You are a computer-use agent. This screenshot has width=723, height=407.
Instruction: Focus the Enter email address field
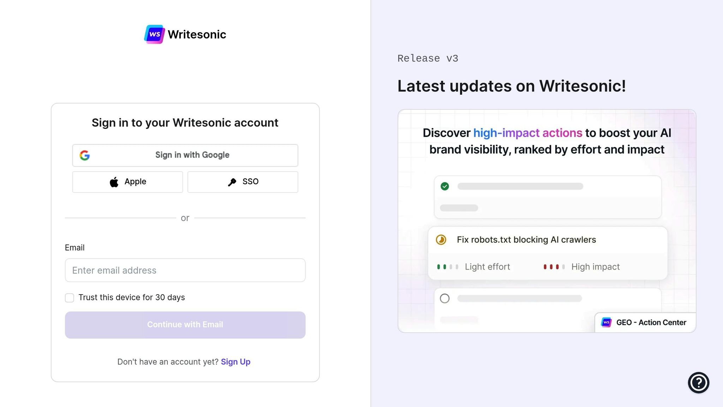tap(185, 270)
